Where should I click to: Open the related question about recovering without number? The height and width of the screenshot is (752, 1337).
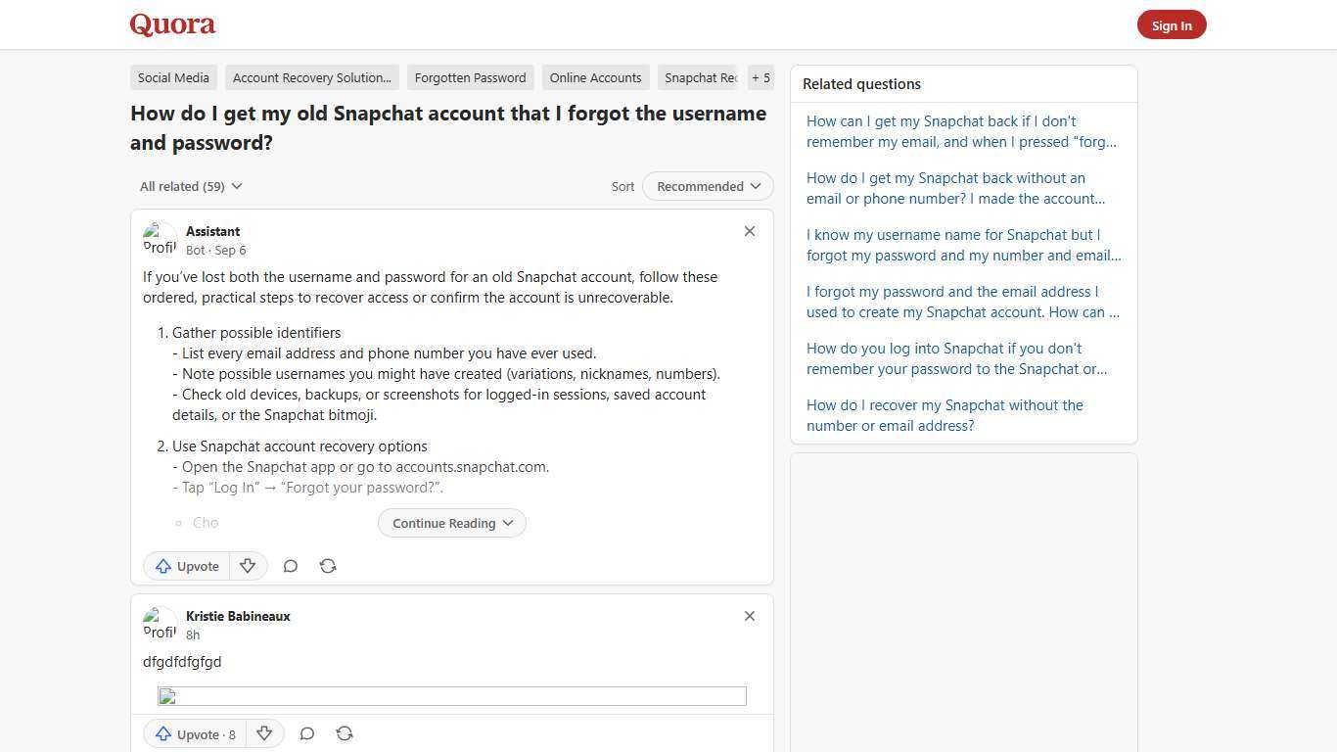point(945,415)
